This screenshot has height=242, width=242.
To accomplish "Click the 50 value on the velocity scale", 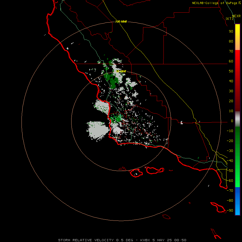I will click(231, 71).
